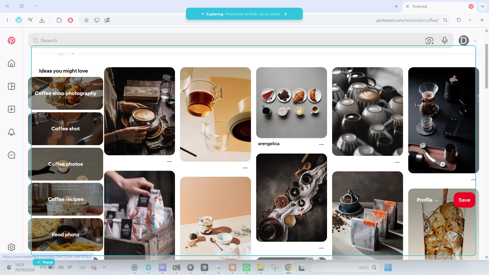The height and width of the screenshot is (275, 489).
Task: Open the tab list chevron dropdown
Action: pyautogui.click(x=483, y=6)
